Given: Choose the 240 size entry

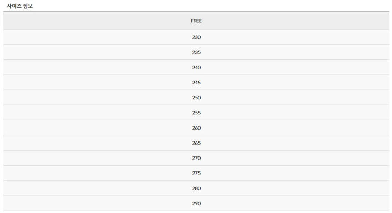Looking at the screenshot, I should click(x=196, y=68).
